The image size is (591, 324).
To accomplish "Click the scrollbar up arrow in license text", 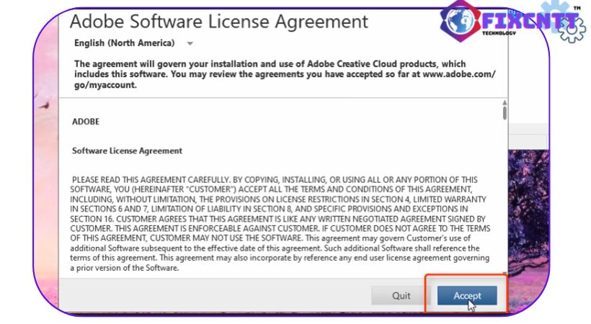I will click(505, 103).
